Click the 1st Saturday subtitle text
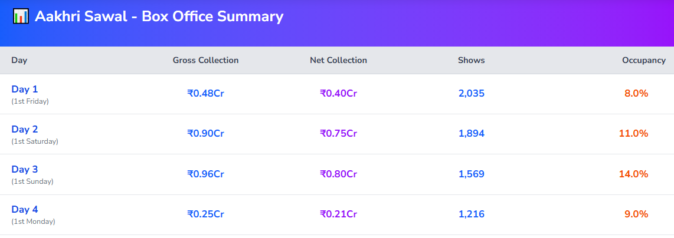The height and width of the screenshot is (238, 674). tap(35, 141)
